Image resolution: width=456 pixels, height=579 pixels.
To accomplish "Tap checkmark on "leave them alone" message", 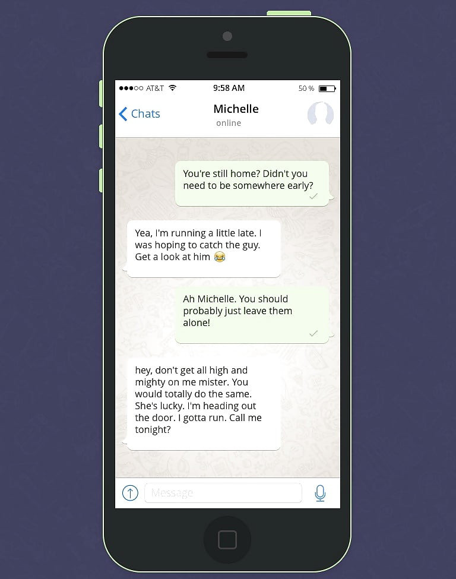I will coord(313,333).
